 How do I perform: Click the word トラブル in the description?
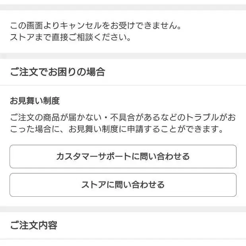(202, 117)
